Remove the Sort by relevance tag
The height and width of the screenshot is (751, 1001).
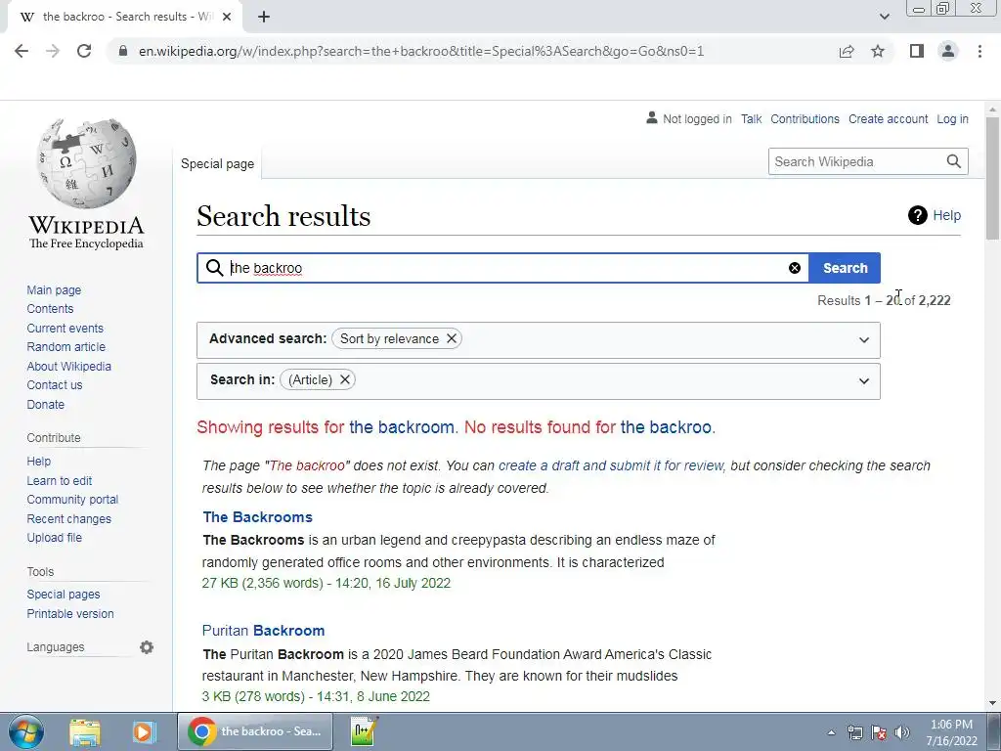point(452,338)
